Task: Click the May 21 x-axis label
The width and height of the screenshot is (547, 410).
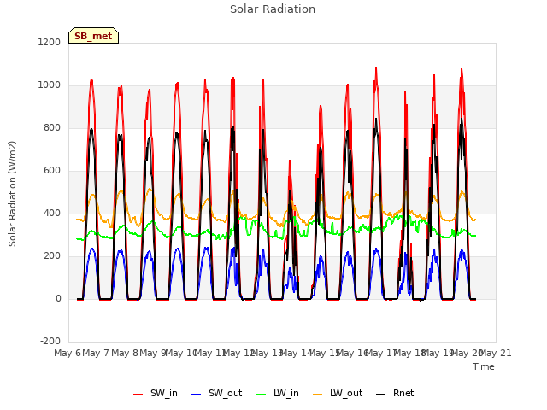Action: click(496, 353)
